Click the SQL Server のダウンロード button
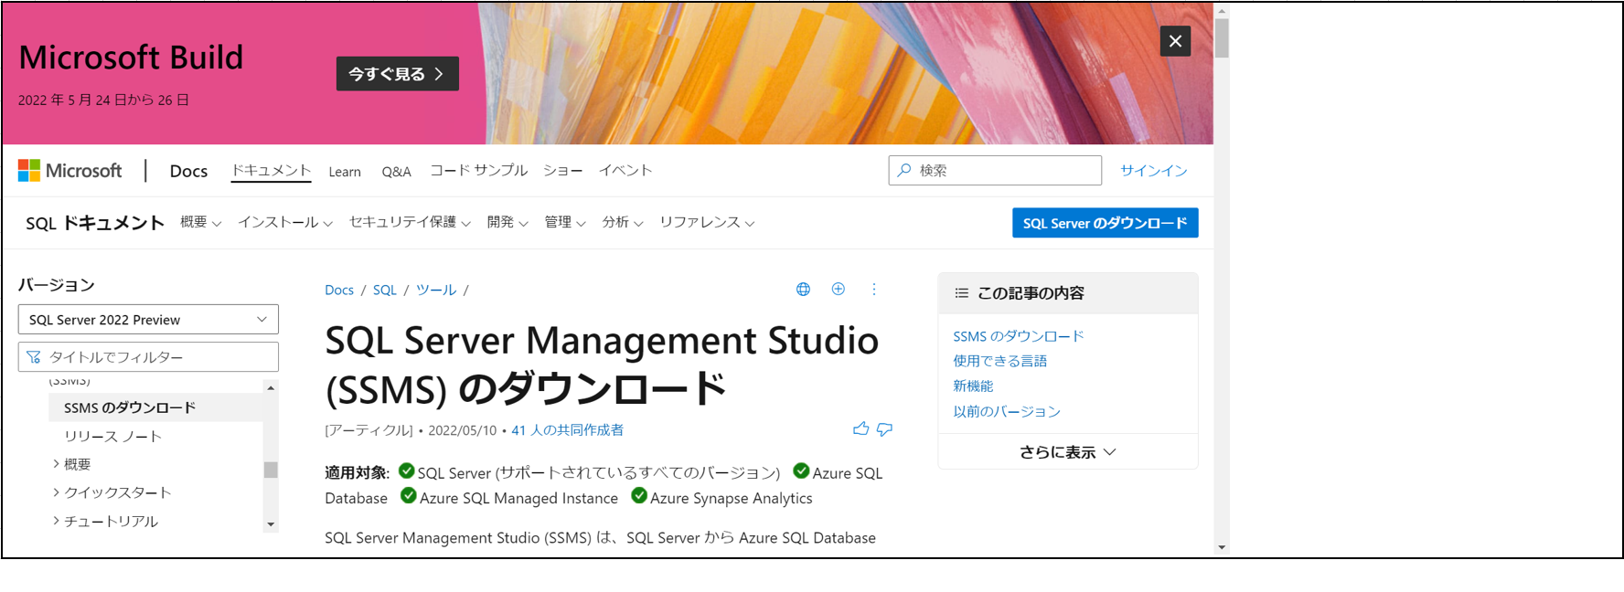The width and height of the screenshot is (1624, 592). 1105,223
